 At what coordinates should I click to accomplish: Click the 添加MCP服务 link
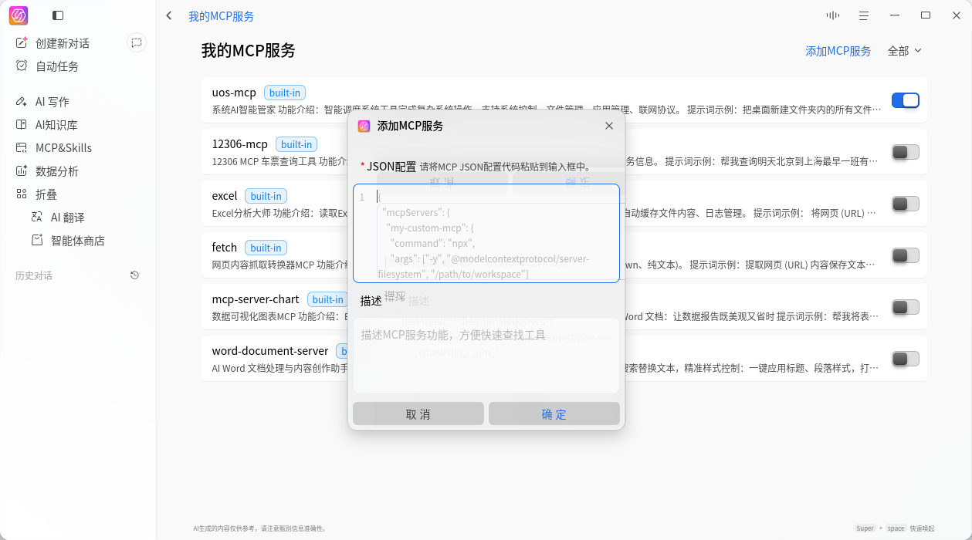pyautogui.click(x=838, y=51)
